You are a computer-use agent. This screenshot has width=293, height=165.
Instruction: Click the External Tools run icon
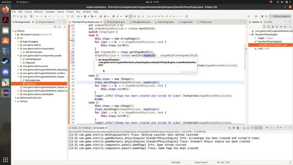click(92, 16)
